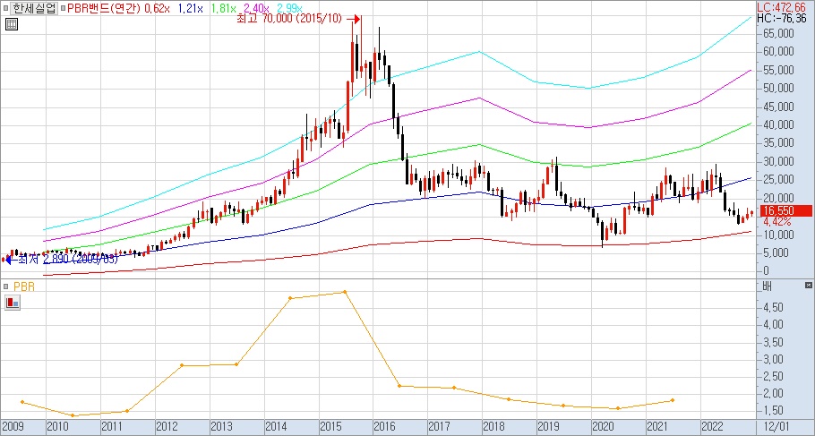Click the 2015 year label on time axis
Screen dimensions: 815x436
[x=330, y=427]
